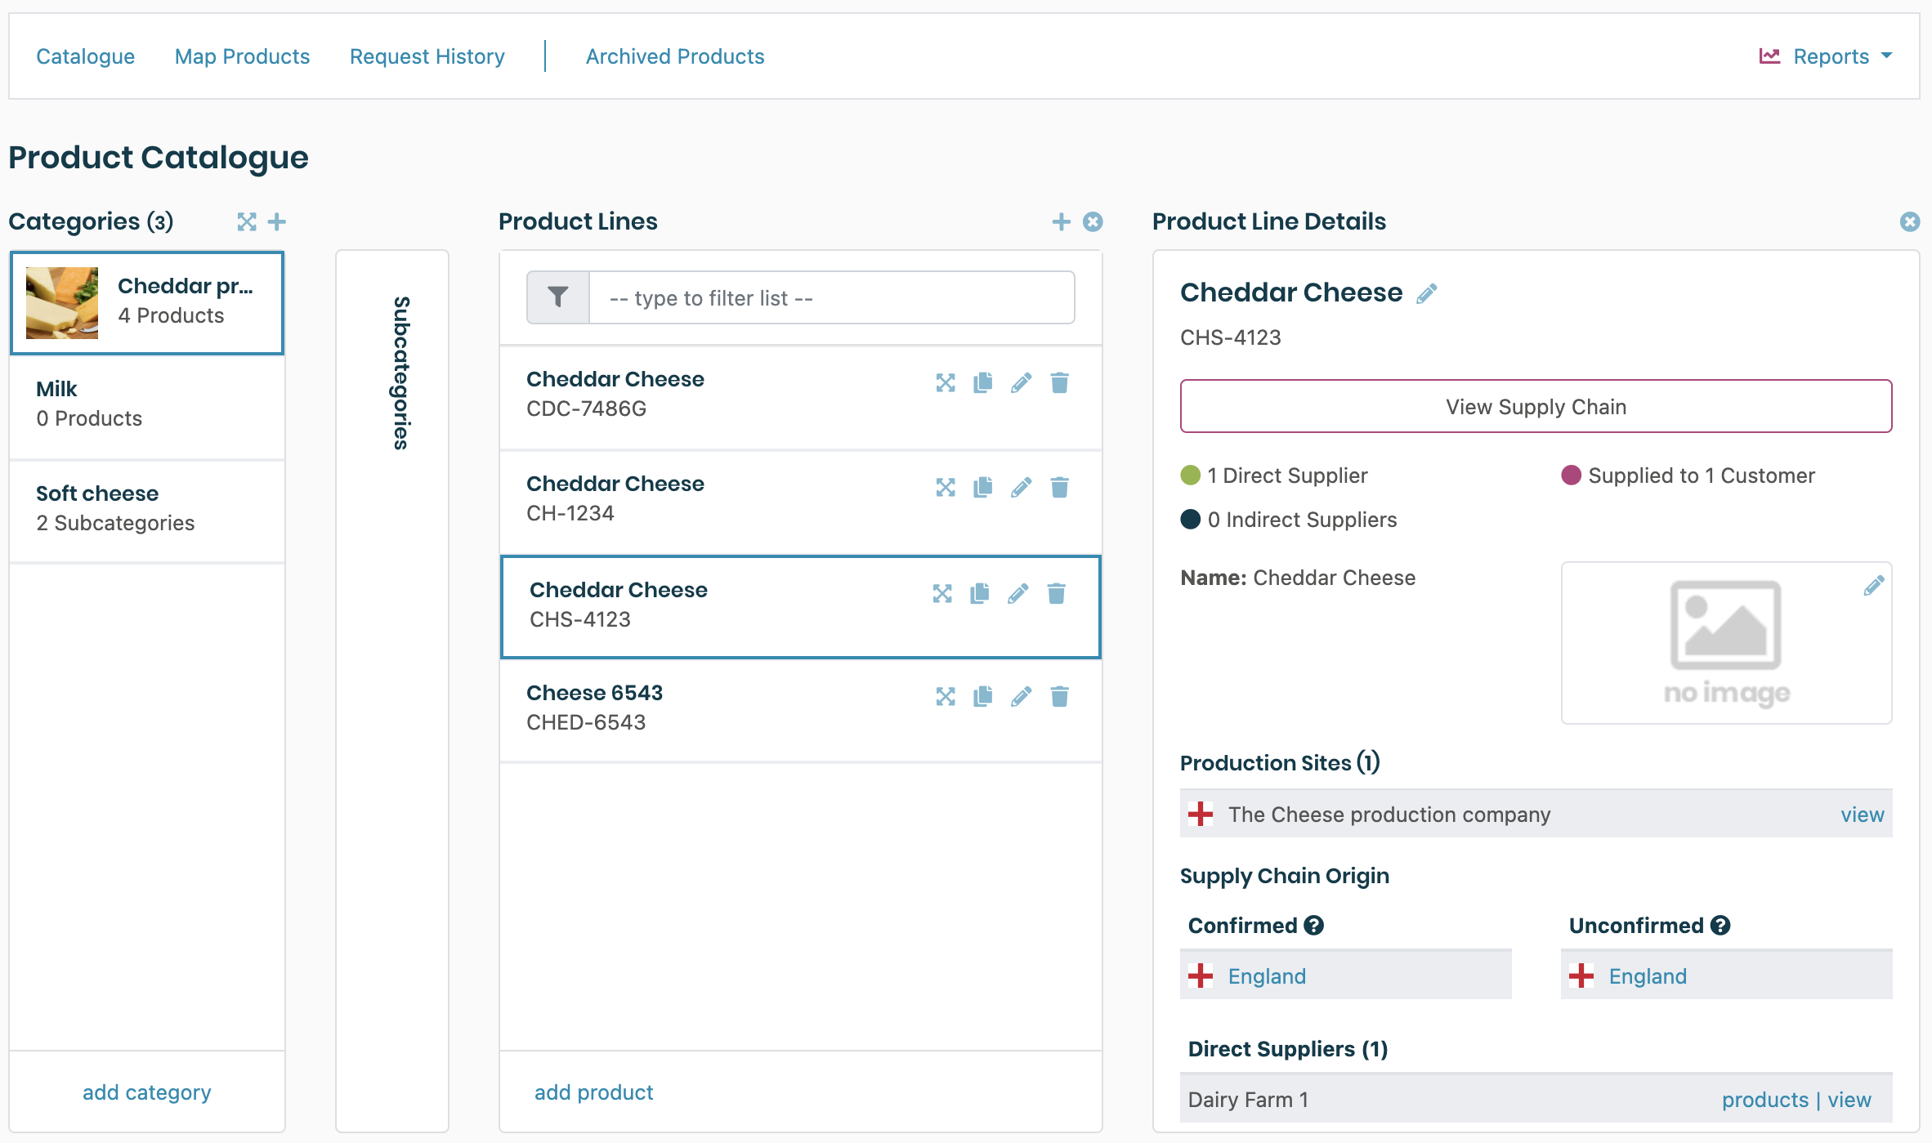The width and height of the screenshot is (1932, 1143).
Task: Duplicate the CH-1234 Cheddar Cheese product
Action: 983,488
